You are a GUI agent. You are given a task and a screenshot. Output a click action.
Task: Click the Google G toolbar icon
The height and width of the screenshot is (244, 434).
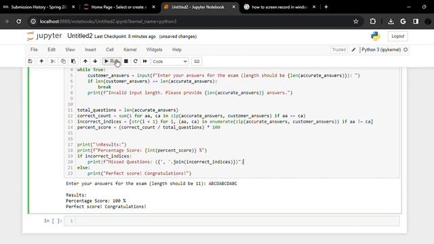403,21
